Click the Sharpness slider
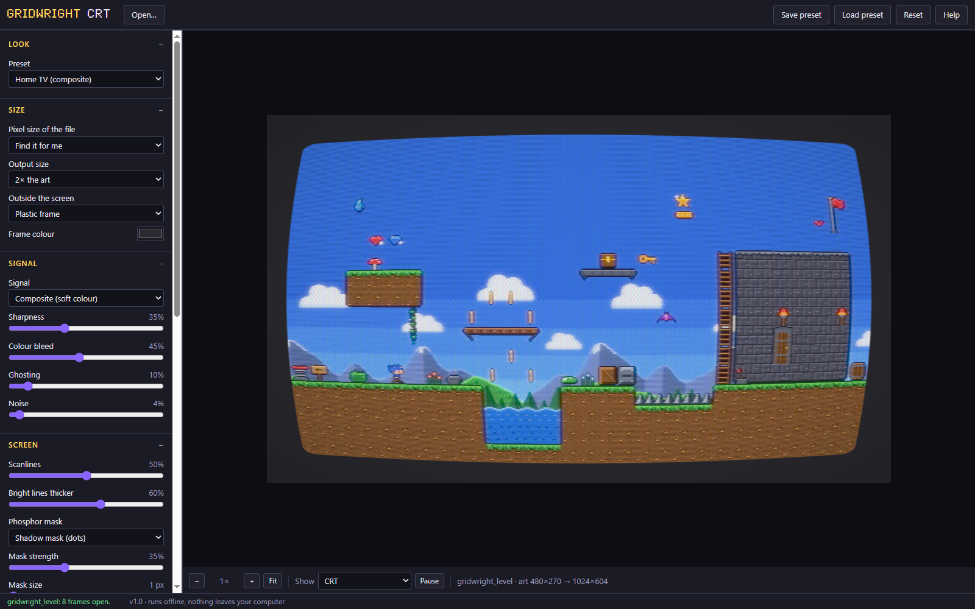This screenshot has width=975, height=609. point(86,328)
